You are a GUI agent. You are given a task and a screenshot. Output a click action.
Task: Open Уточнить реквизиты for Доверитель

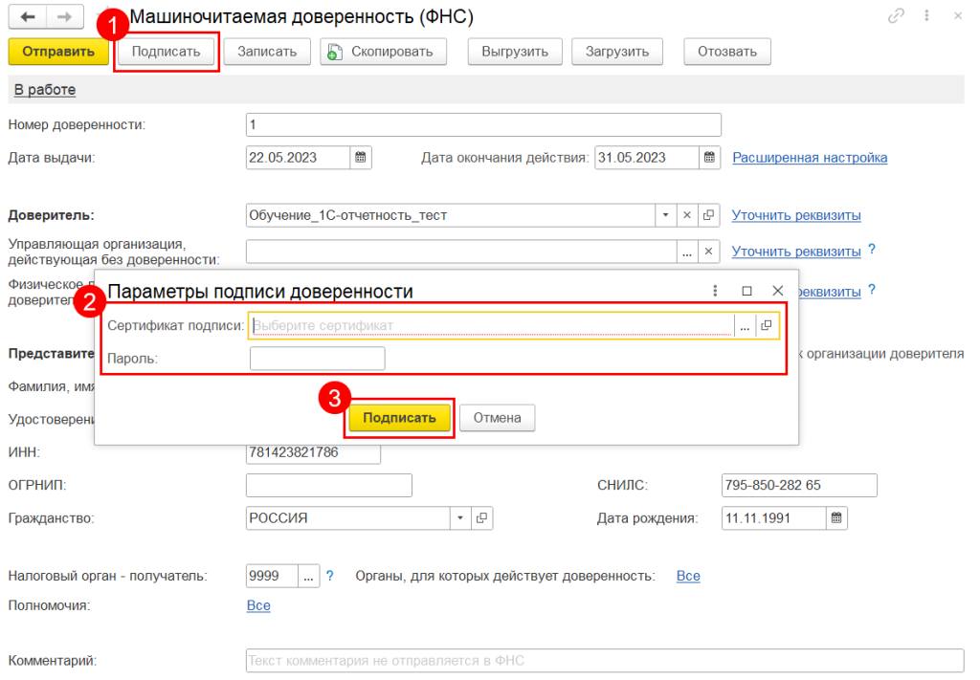(x=796, y=215)
